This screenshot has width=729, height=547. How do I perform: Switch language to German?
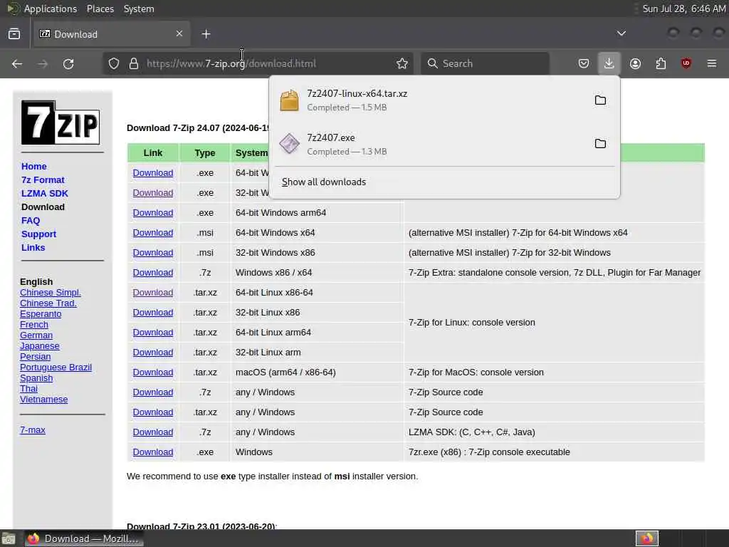pos(36,335)
